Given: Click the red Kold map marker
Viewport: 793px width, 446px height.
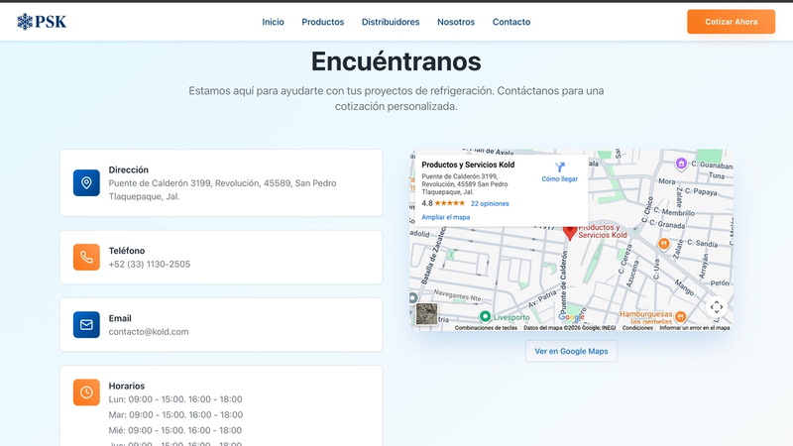Looking at the screenshot, I should (570, 233).
